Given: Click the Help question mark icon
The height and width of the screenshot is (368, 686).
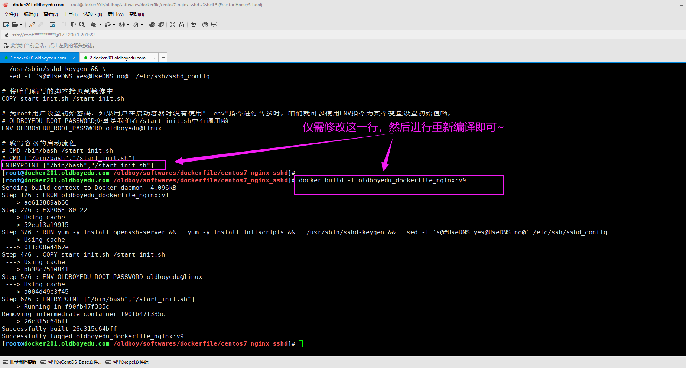Looking at the screenshot, I should pyautogui.click(x=205, y=25).
